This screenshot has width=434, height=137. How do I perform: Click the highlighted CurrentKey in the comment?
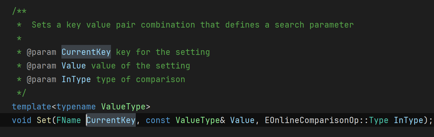click(x=86, y=52)
